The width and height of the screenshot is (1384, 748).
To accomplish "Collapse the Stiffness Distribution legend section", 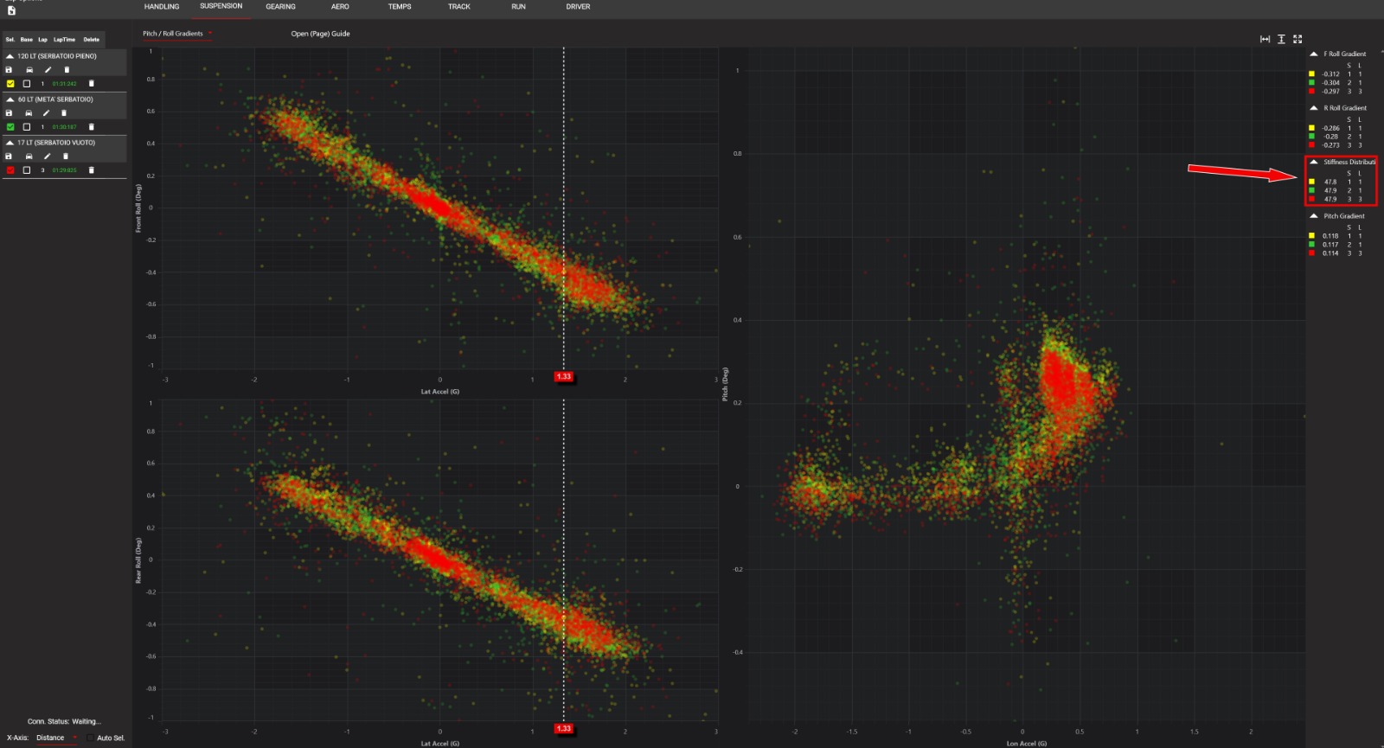I will click(x=1314, y=162).
